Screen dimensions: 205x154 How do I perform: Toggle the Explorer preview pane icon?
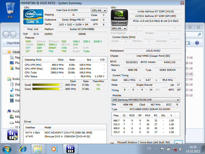(x=188, y=43)
